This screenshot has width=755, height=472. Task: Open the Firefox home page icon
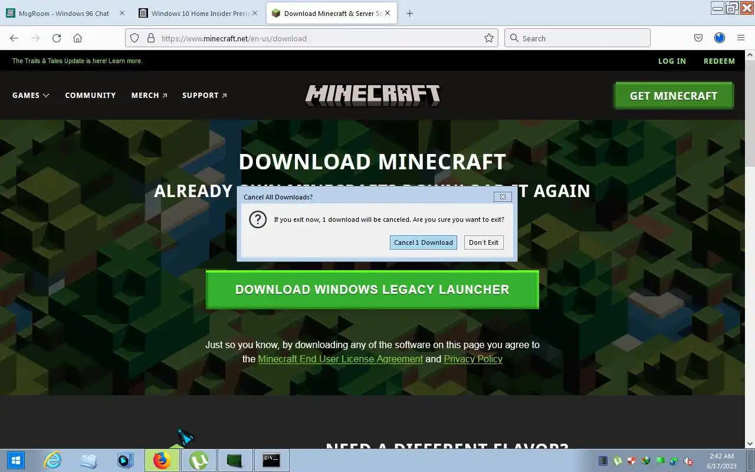click(x=77, y=38)
